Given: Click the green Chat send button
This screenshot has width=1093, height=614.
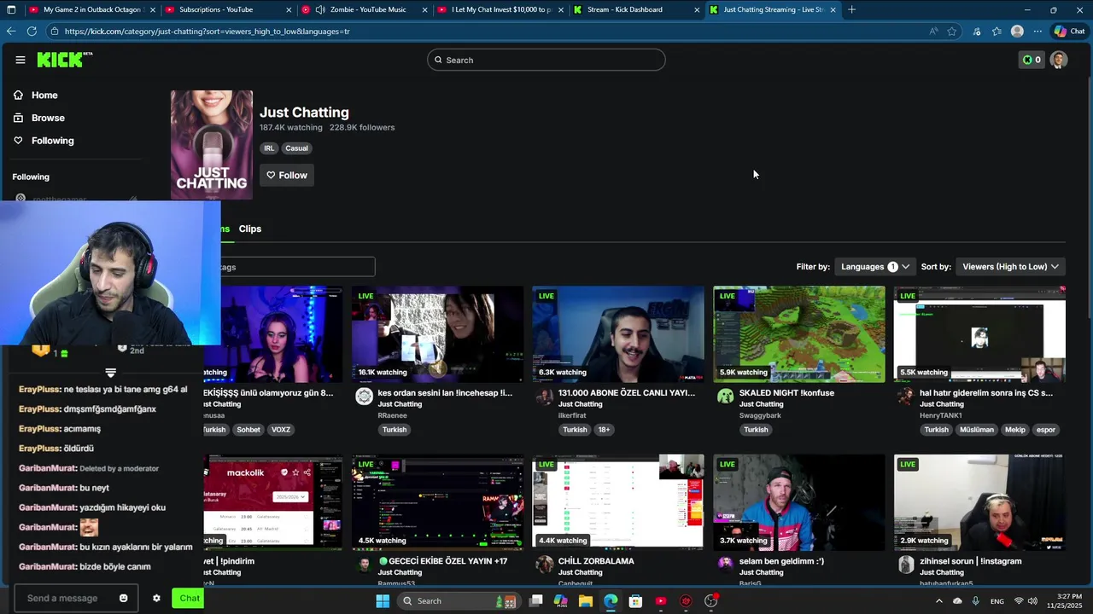Looking at the screenshot, I should point(188,599).
